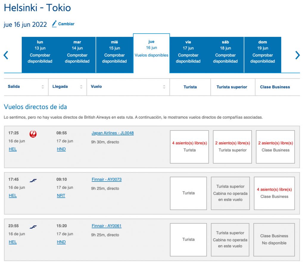
Task: Select the dom 19 jun date tab
Action: pyautogui.click(x=263, y=55)
